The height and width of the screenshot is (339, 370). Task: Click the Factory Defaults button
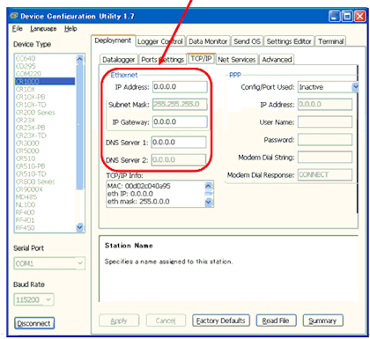point(221,321)
